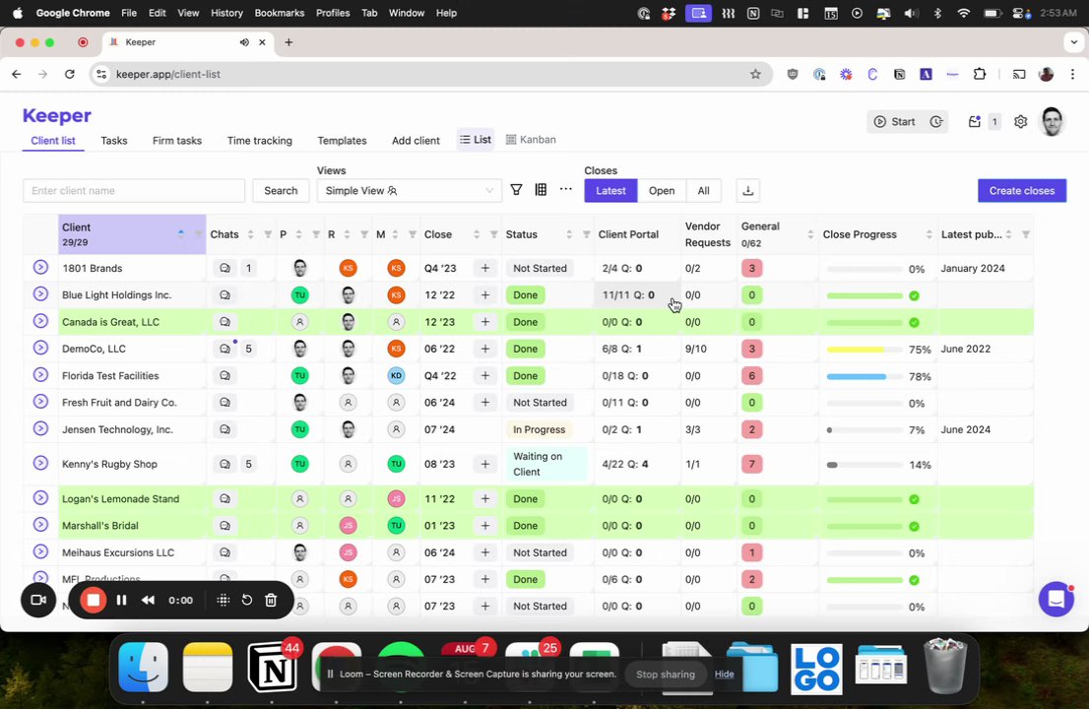Add close with plus for Blue Light Holdings

click(x=485, y=295)
